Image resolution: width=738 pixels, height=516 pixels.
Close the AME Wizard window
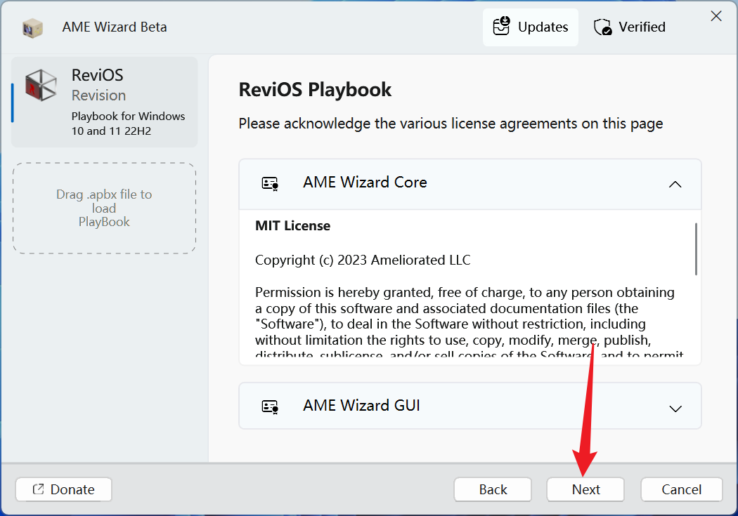716,16
